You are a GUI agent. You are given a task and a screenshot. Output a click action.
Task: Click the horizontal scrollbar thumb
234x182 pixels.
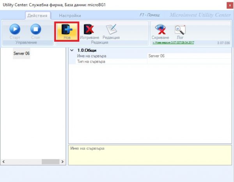tap(50, 162)
